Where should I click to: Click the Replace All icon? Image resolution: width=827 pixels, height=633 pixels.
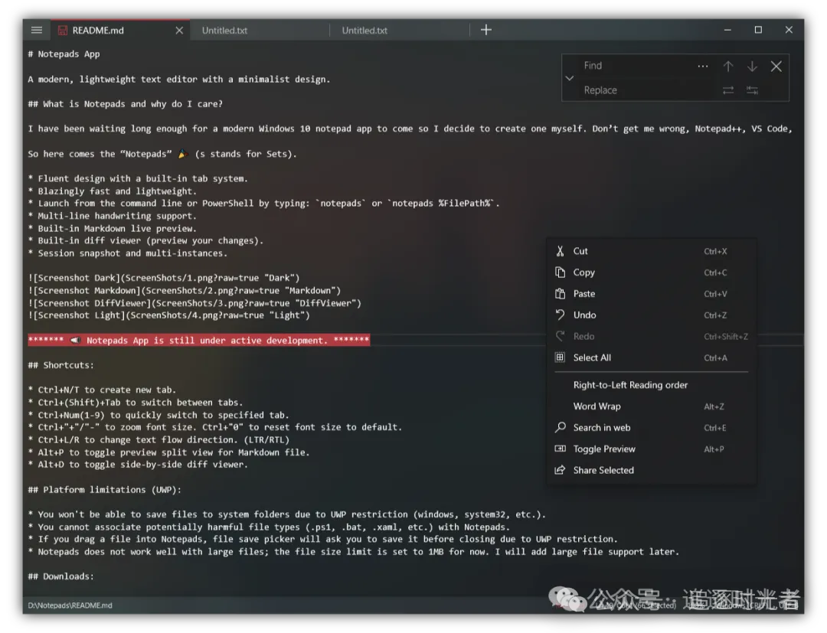click(x=752, y=90)
